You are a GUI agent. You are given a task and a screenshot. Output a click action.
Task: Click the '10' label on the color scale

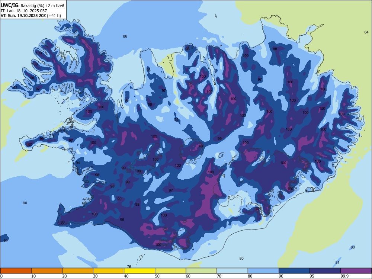pos(33,276)
